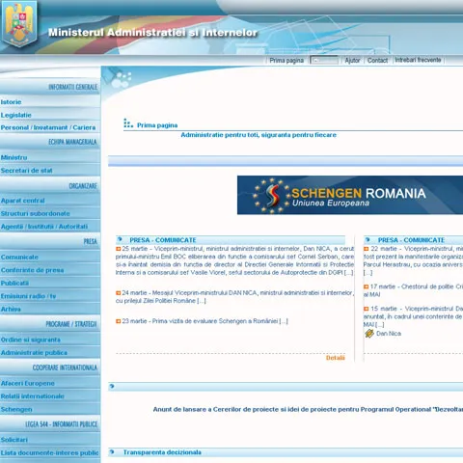Viewport: 463px width, 463px height.
Task: Click left Presa - Comunicate heading
Action: 163,240
